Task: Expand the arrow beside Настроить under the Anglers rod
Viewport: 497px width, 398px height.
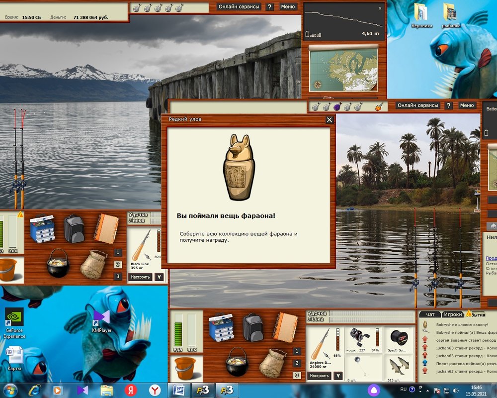Action: coord(338,376)
